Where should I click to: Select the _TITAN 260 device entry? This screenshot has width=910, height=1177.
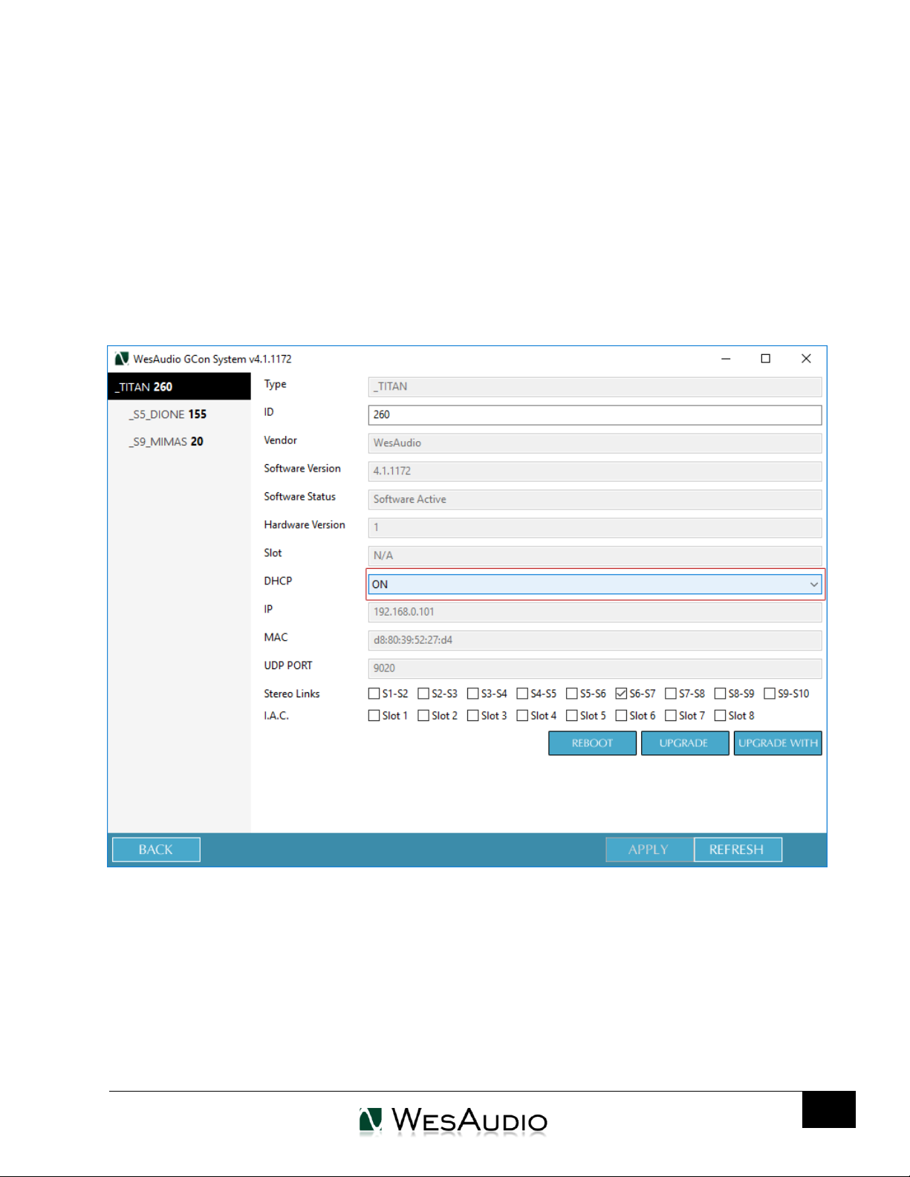pos(179,387)
